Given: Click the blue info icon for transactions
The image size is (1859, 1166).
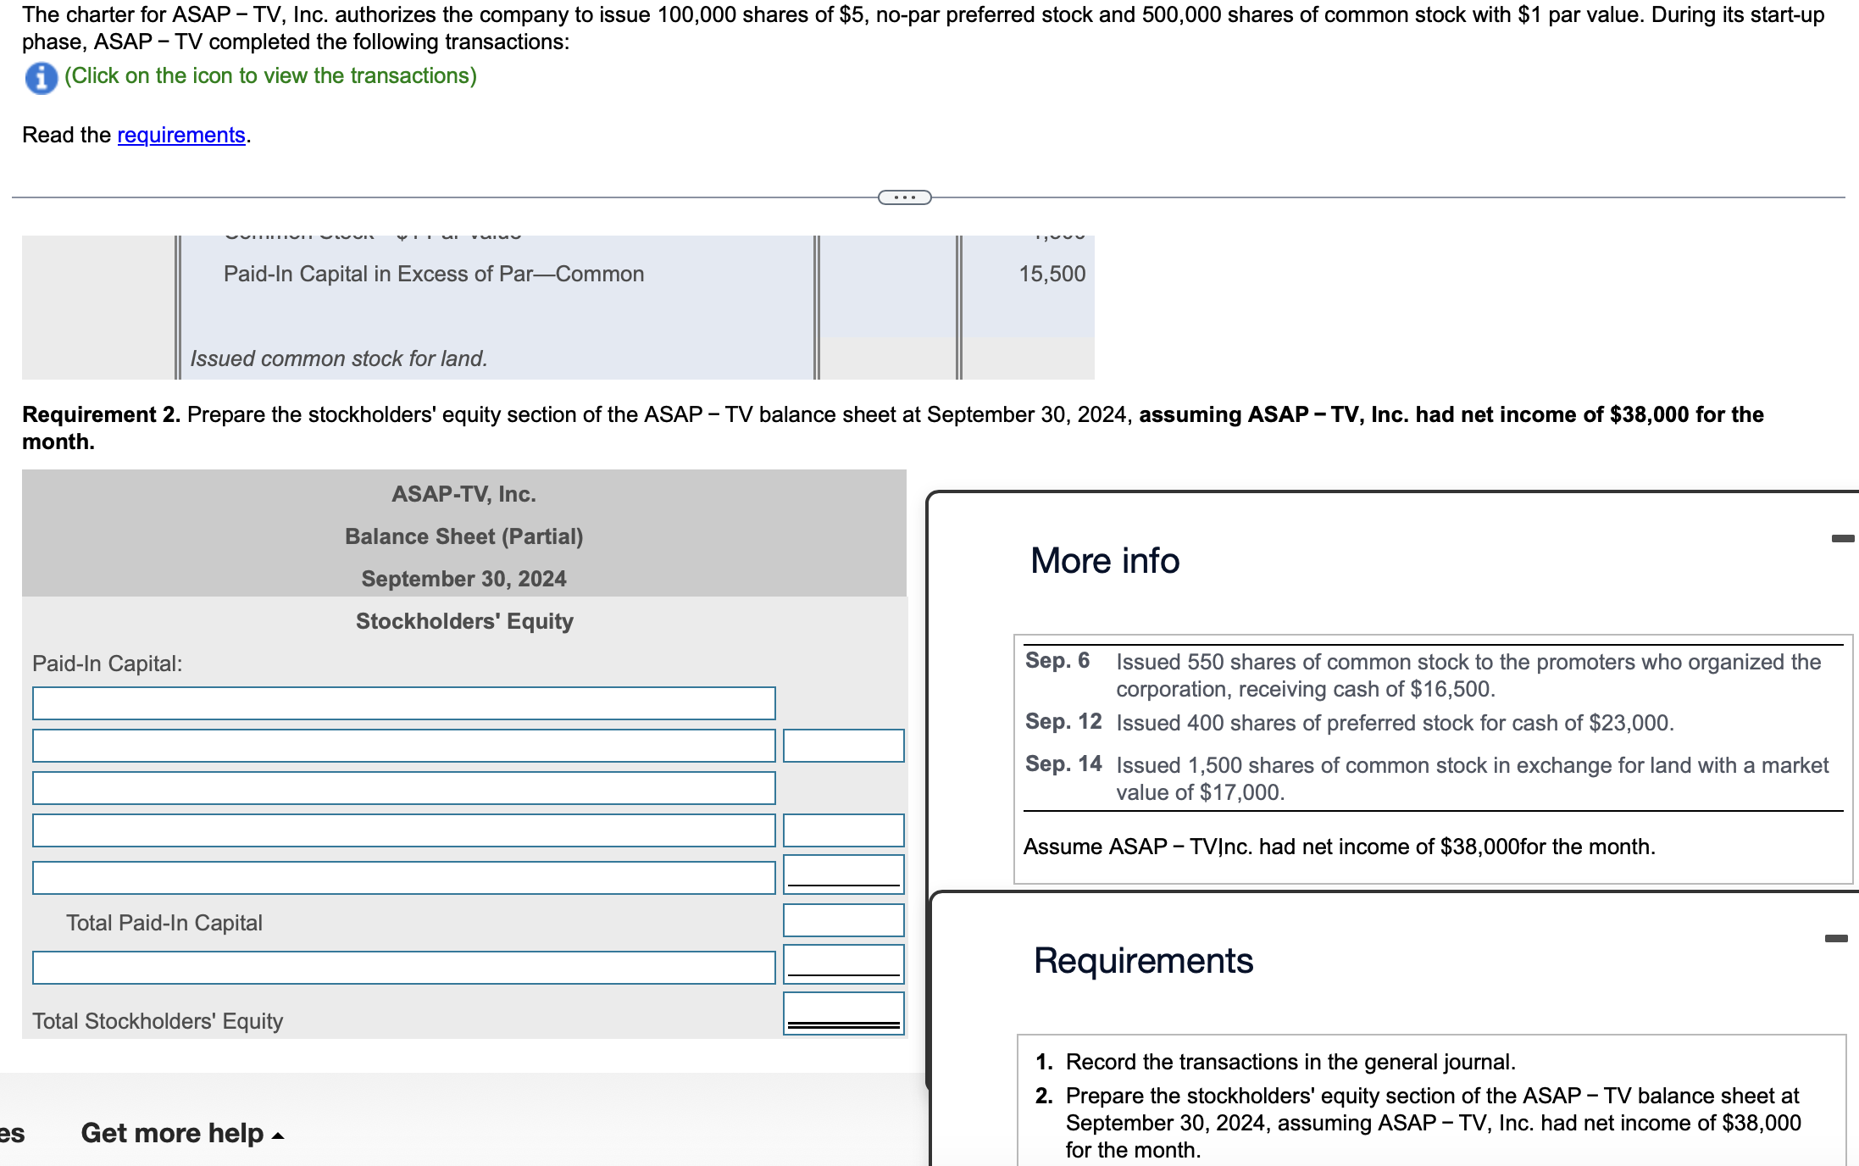Looking at the screenshot, I should click(x=41, y=78).
